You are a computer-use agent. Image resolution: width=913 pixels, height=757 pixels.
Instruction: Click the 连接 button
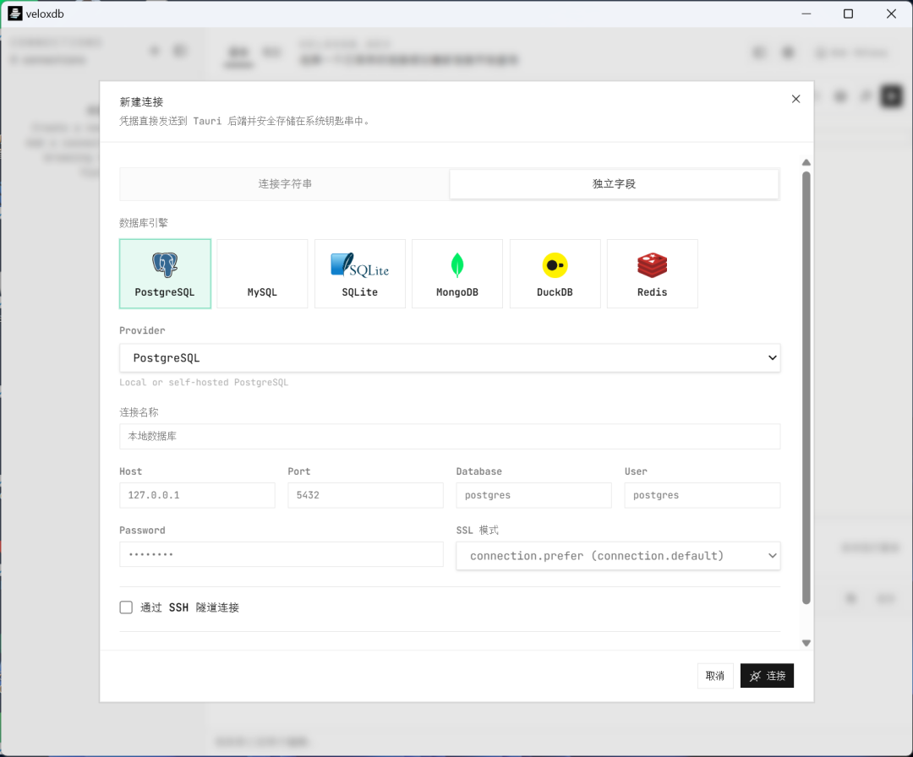[x=767, y=676]
